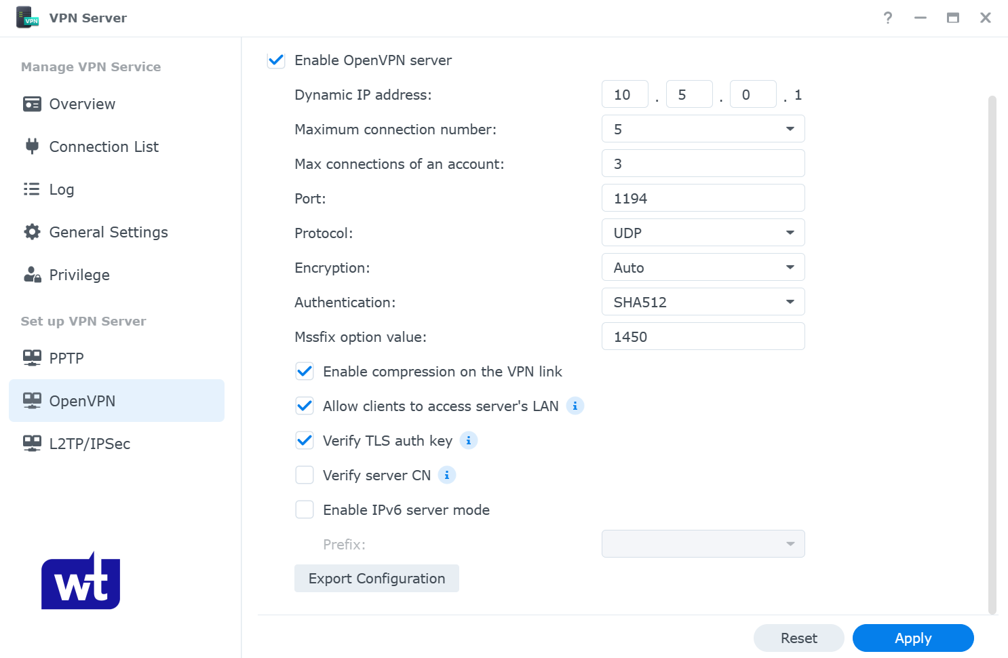The width and height of the screenshot is (1008, 658).
Task: Uncheck Enable OpenVPN server
Action: [x=276, y=60]
